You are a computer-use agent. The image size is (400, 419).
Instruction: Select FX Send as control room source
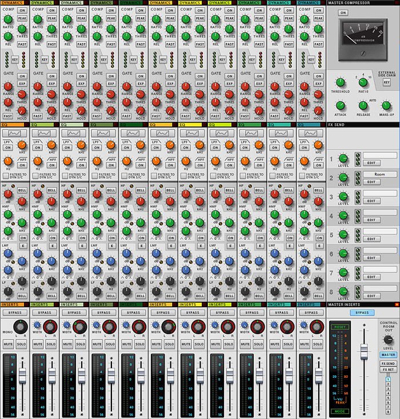pyautogui.click(x=388, y=363)
